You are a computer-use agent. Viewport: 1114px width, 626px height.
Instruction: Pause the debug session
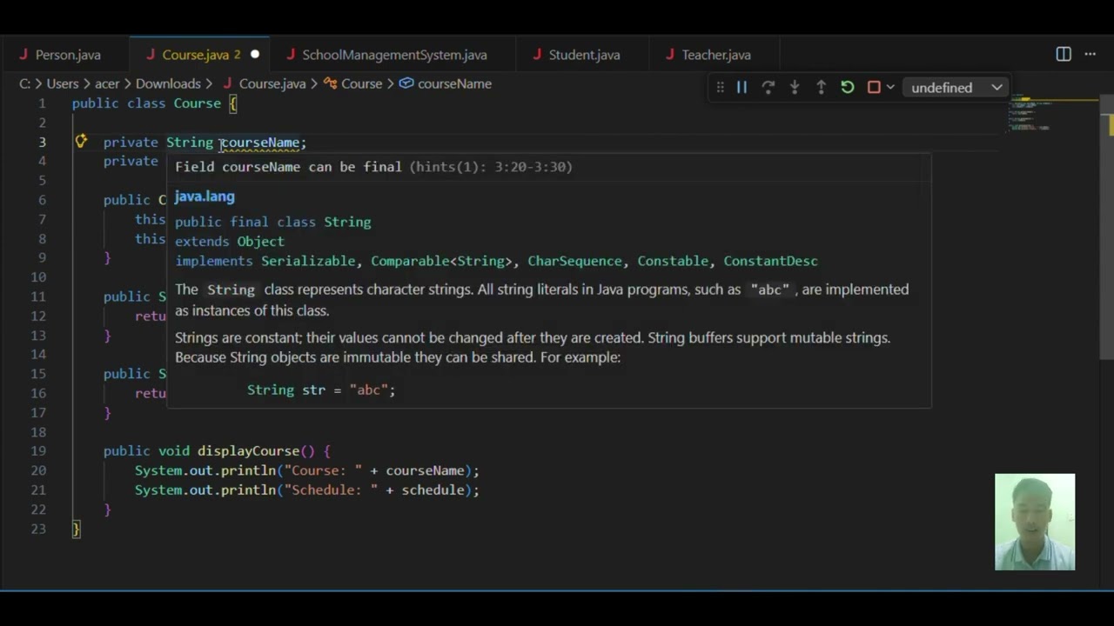coord(742,87)
